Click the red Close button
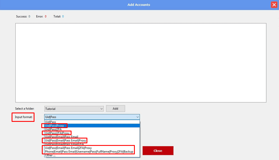This screenshot has height=160, width=279. coord(158,151)
